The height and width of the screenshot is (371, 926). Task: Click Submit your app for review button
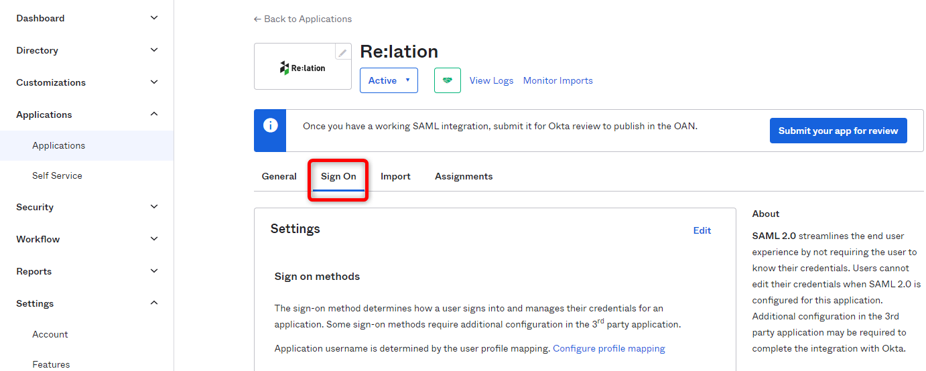(x=838, y=131)
